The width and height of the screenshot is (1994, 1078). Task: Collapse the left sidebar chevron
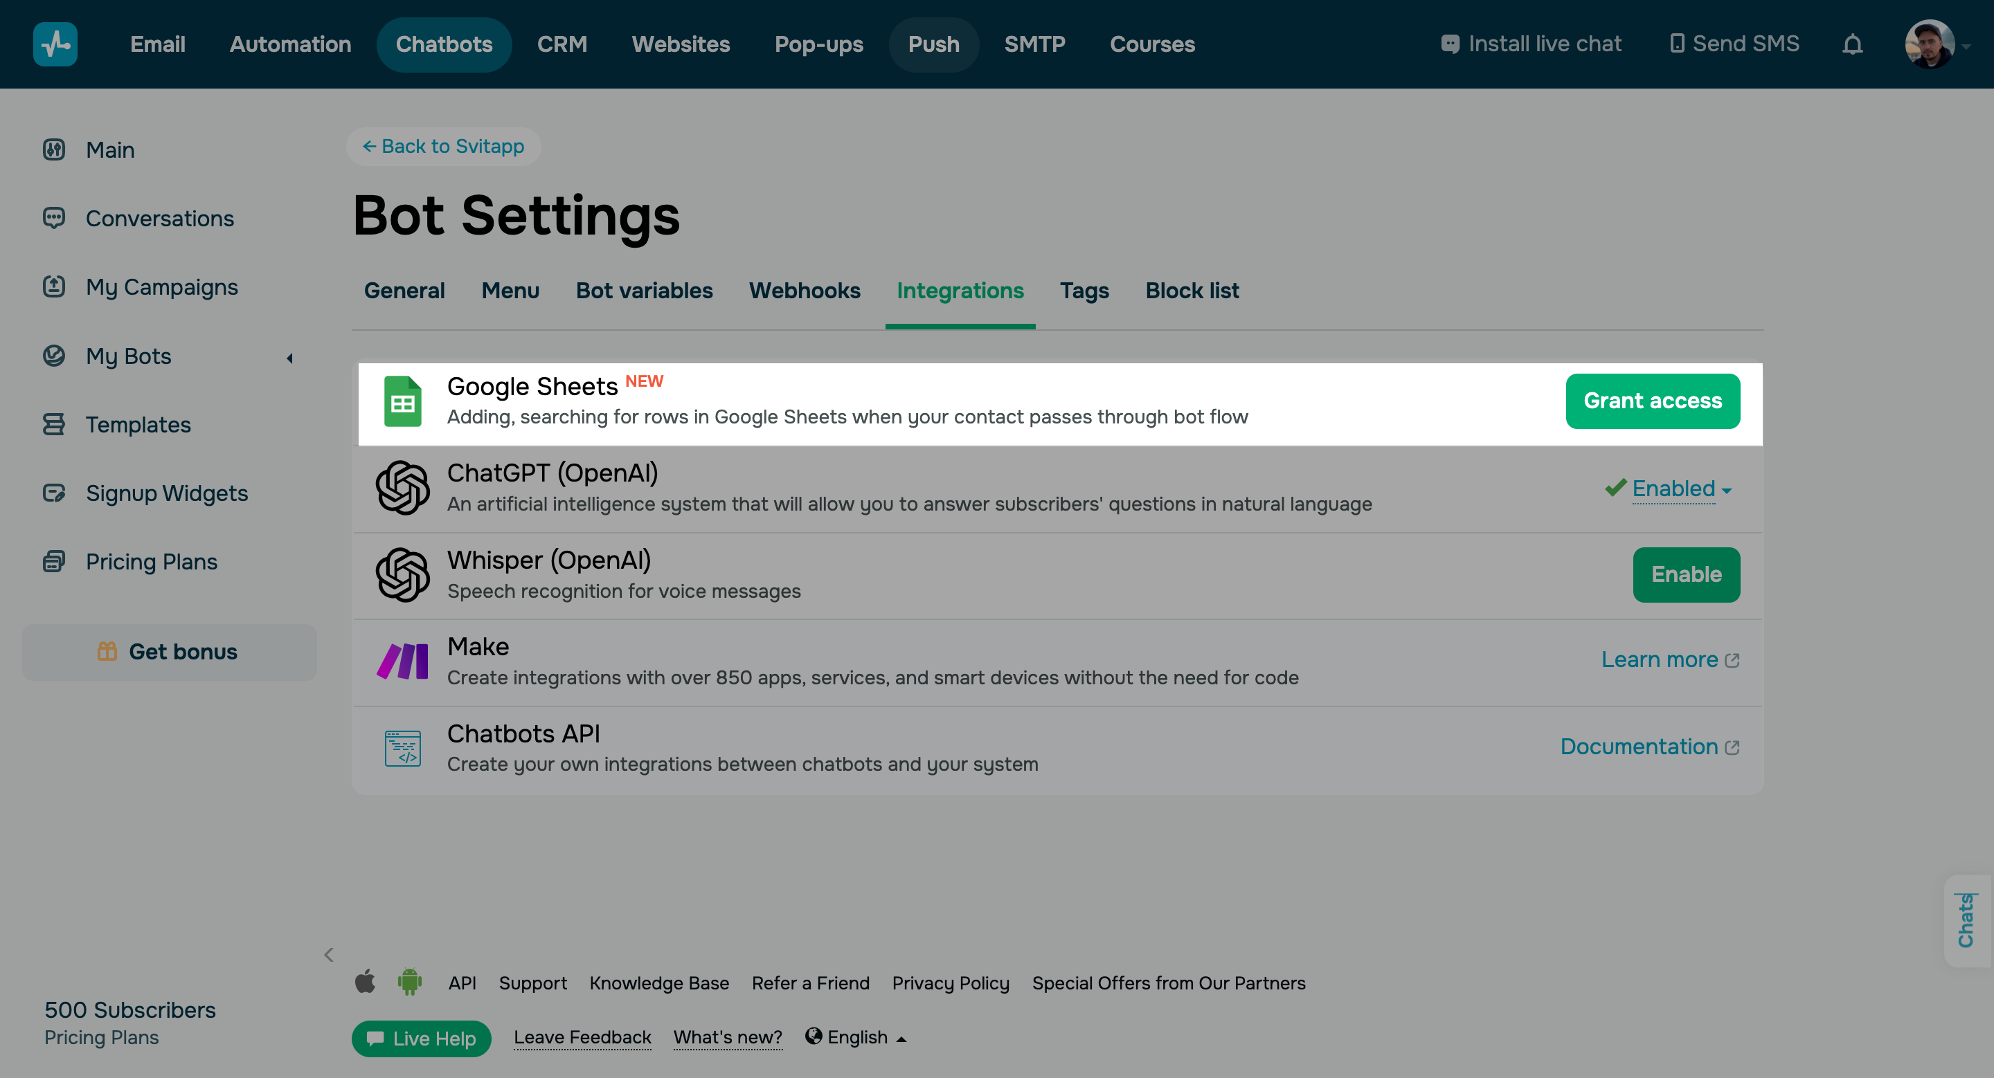[x=329, y=954]
